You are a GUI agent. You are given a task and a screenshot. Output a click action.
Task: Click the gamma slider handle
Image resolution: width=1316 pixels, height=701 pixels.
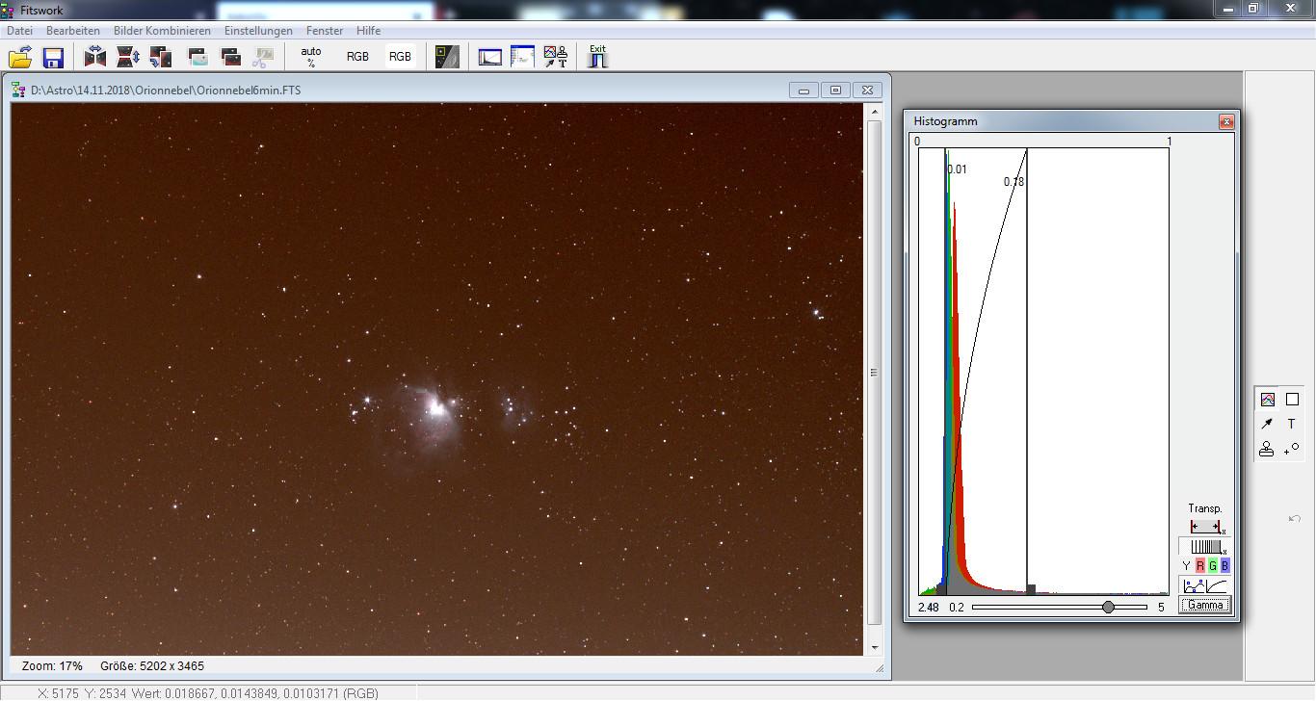tap(1108, 607)
